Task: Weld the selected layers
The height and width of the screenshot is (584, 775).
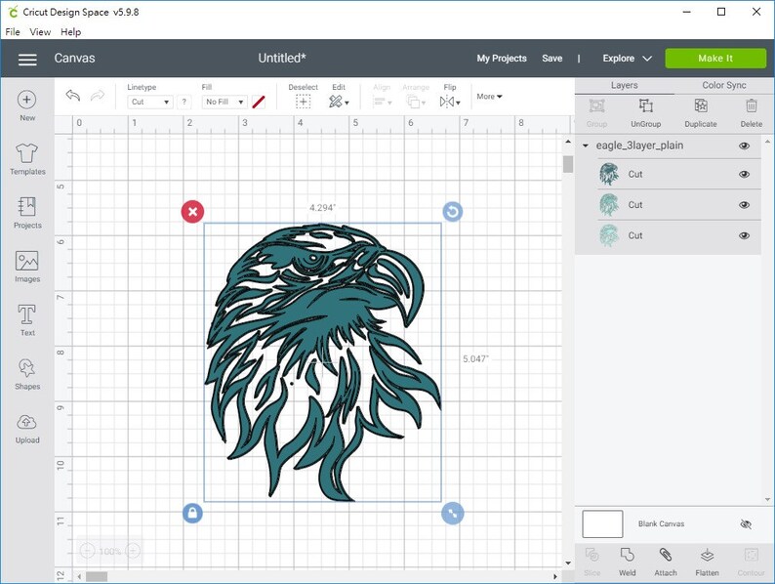Action: (x=628, y=562)
